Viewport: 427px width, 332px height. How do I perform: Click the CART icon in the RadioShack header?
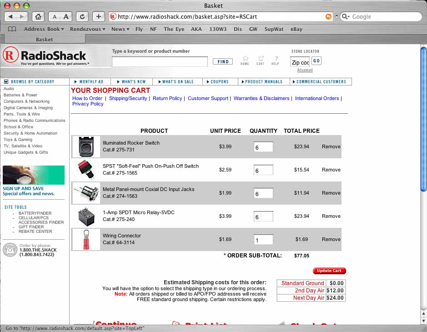261,60
